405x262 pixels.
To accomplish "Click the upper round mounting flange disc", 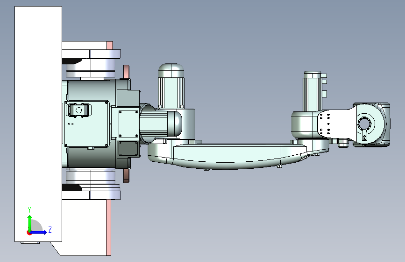I will pyautogui.click(x=92, y=54).
